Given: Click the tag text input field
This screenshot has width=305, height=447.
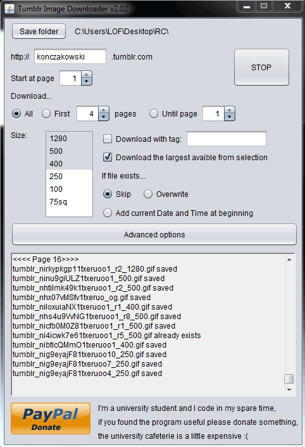Looking at the screenshot, I should coord(227,139).
